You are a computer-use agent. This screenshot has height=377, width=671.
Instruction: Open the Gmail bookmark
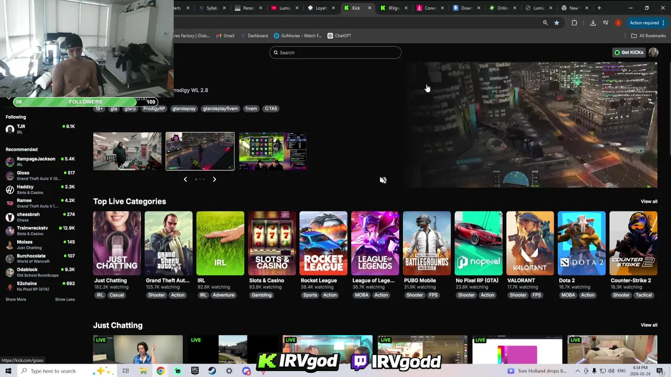click(225, 36)
